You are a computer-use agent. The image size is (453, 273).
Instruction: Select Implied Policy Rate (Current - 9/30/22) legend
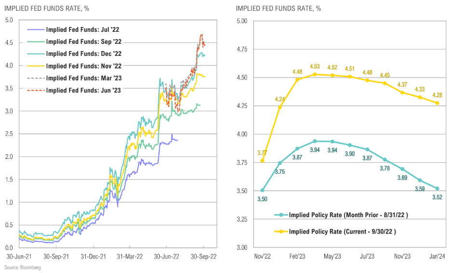(x=335, y=232)
